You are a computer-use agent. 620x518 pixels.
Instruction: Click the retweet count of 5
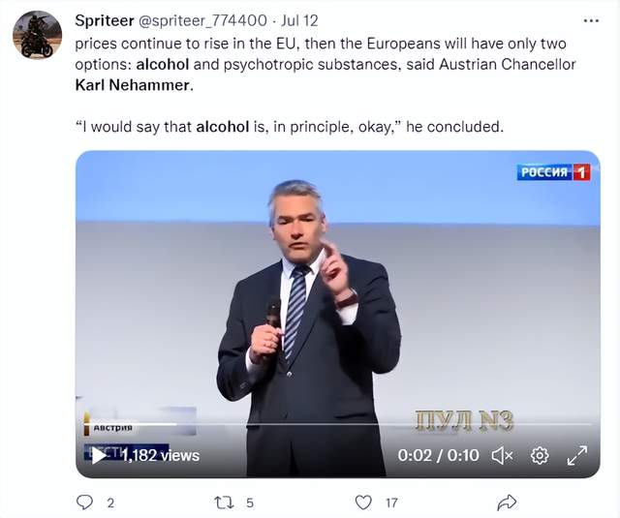250,503
